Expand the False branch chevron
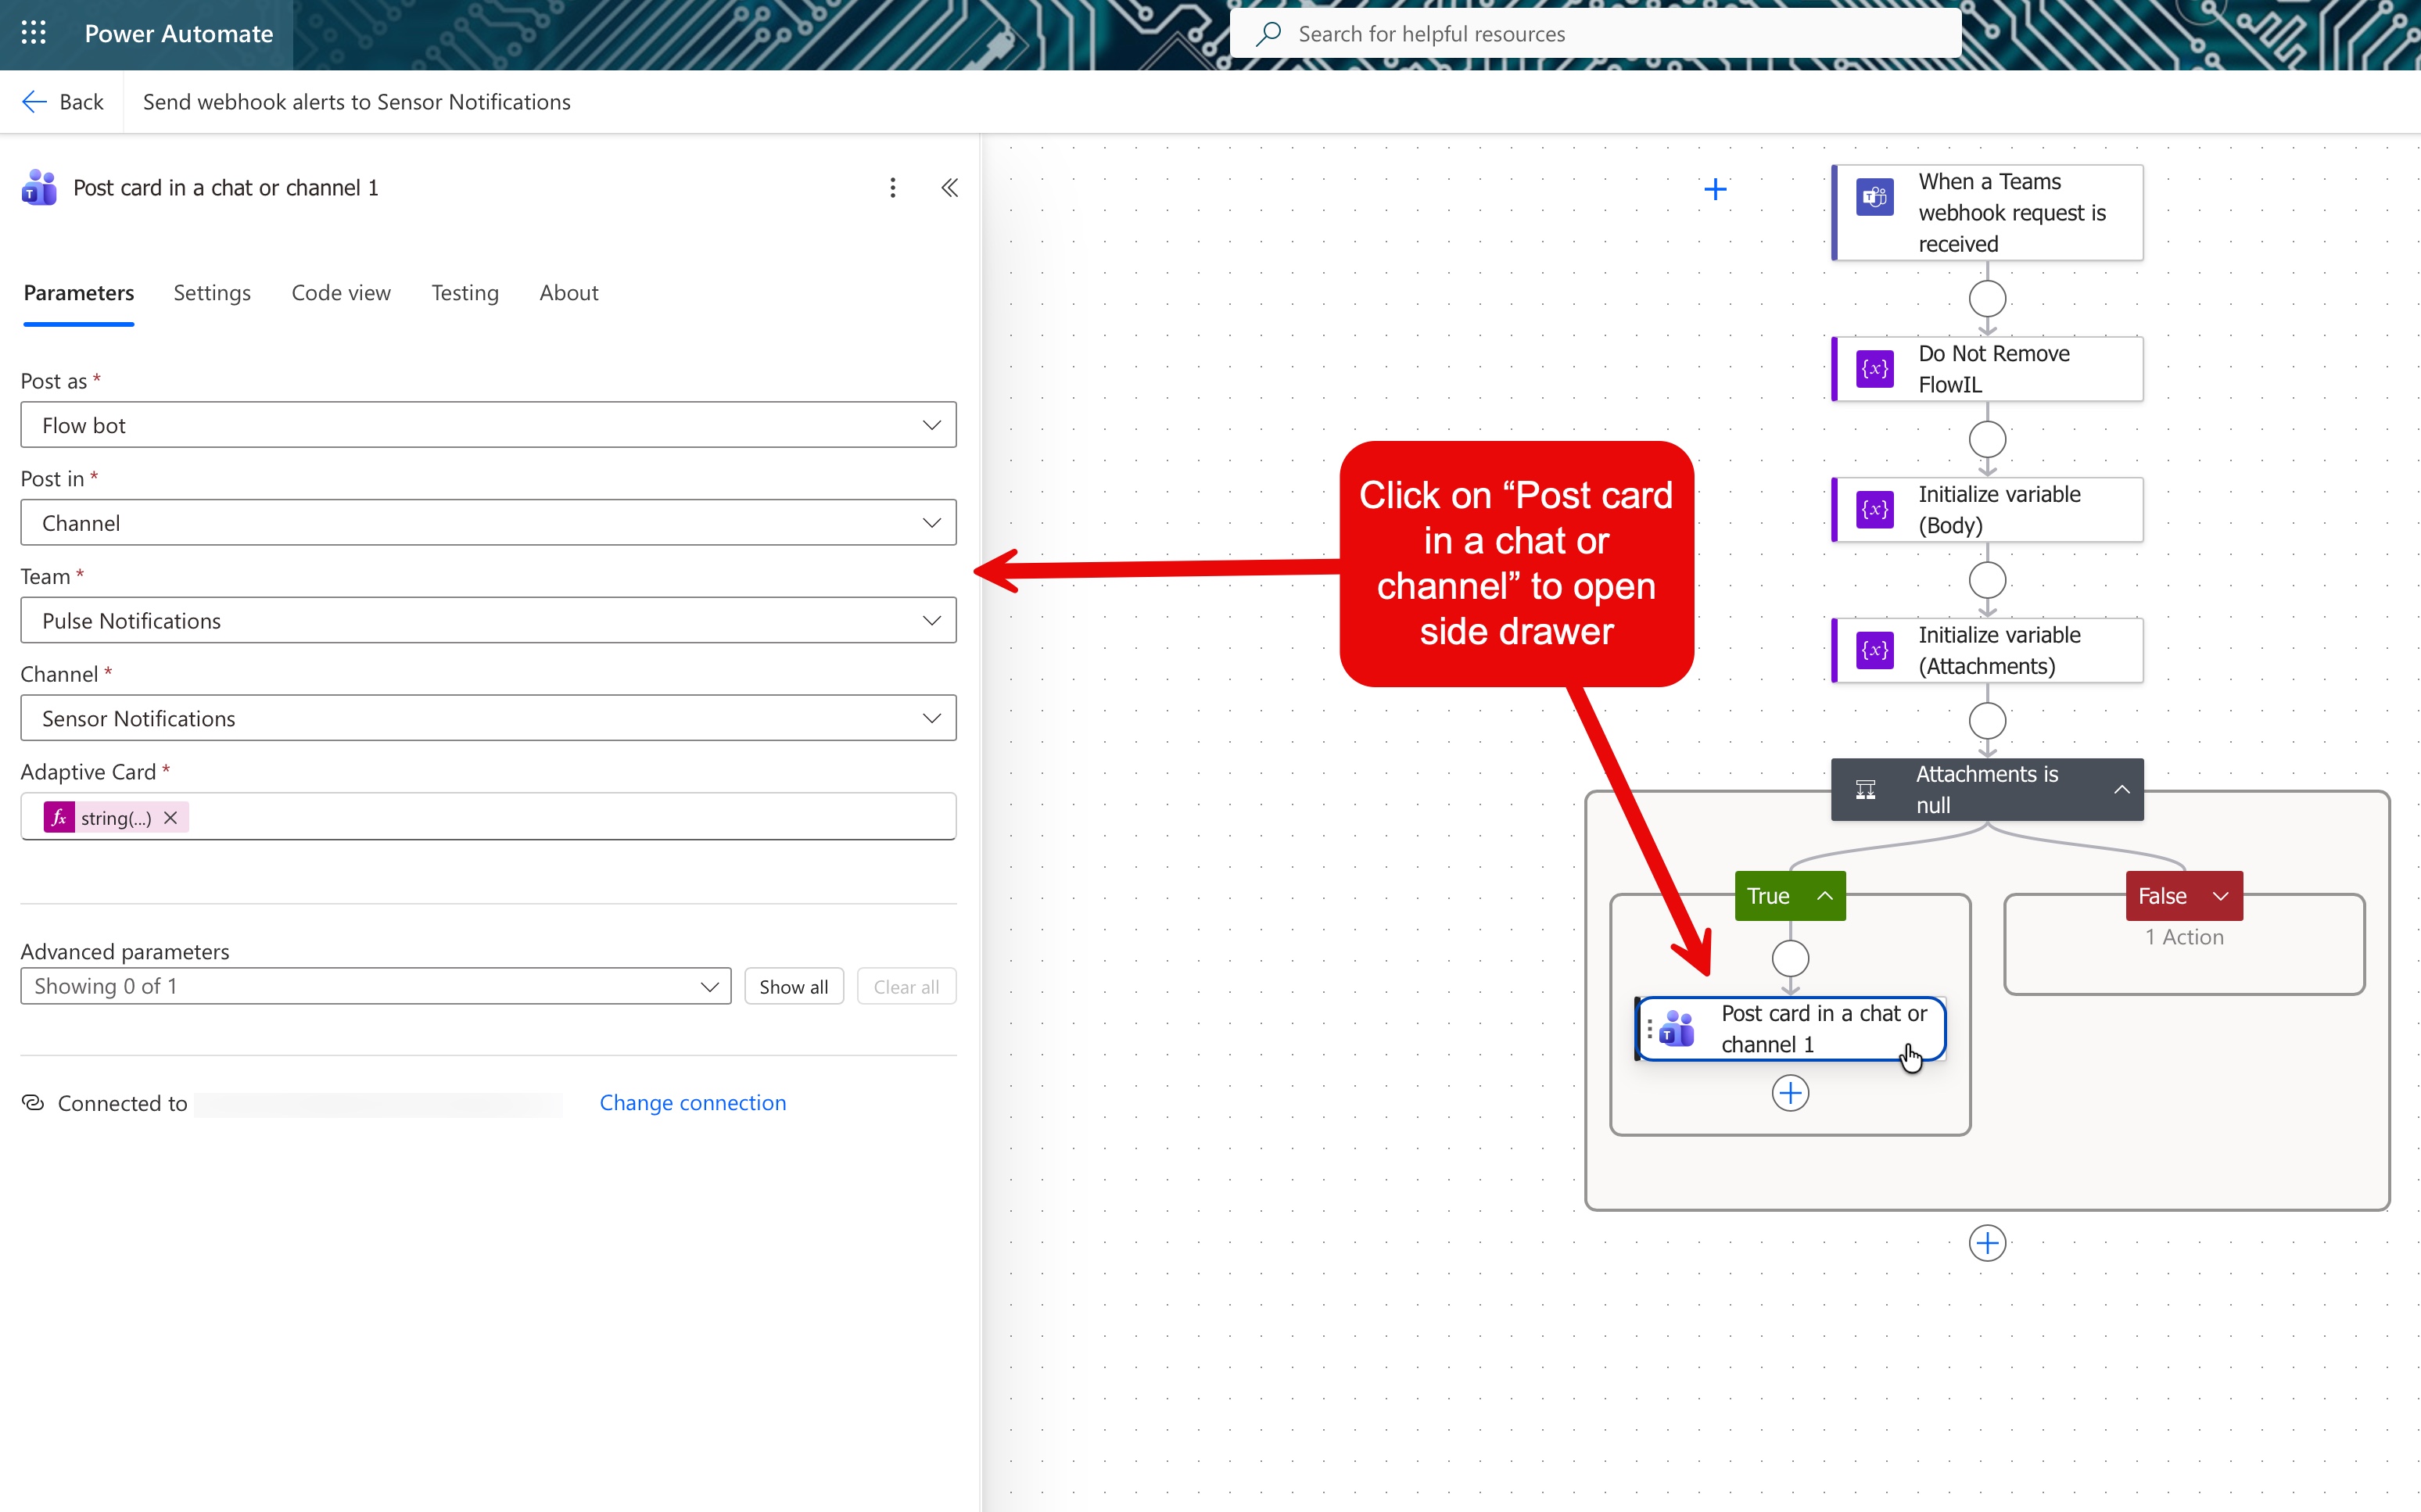 coord(2220,896)
